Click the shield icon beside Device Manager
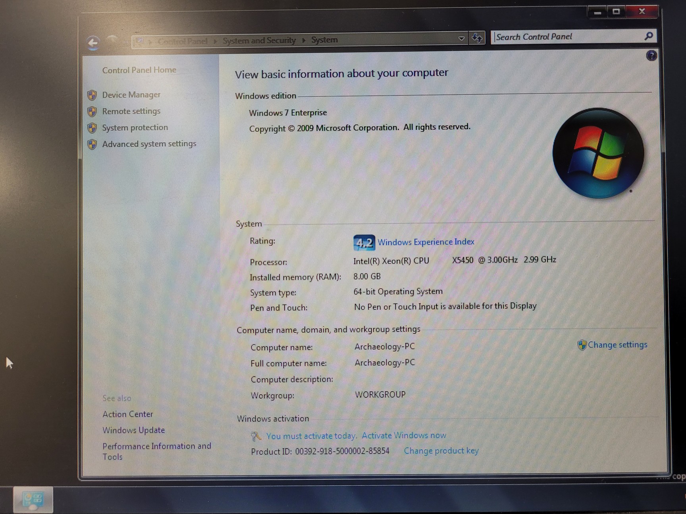This screenshot has height=514, width=686. point(92,95)
